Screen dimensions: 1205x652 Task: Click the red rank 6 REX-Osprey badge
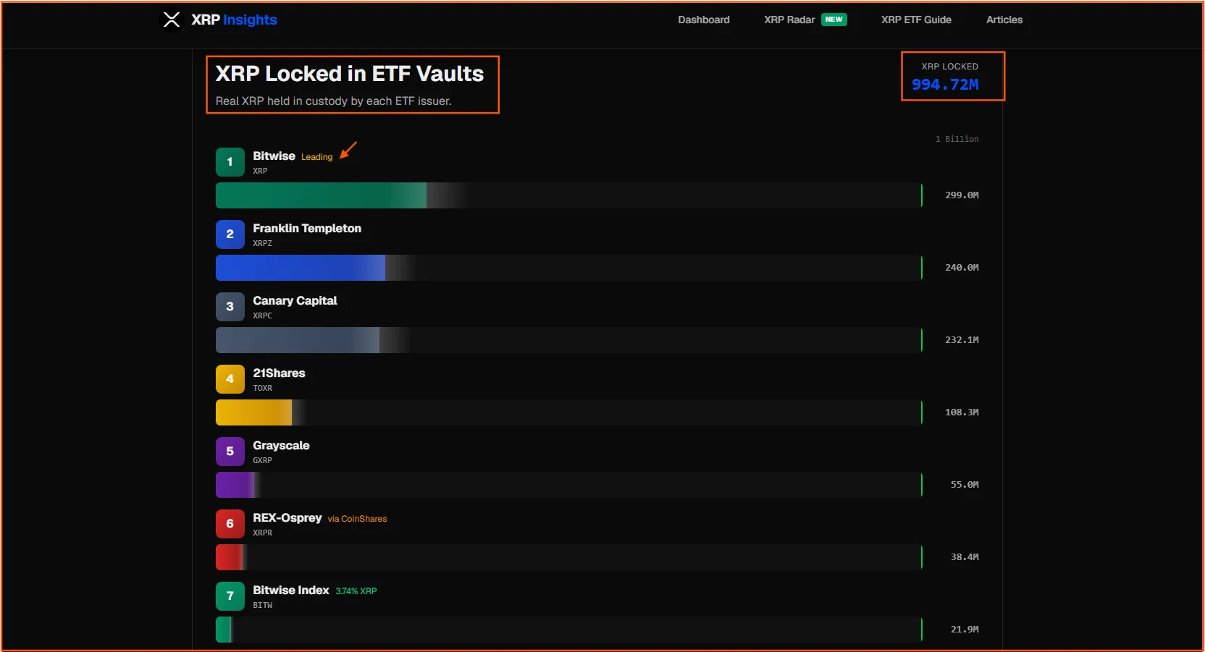pyautogui.click(x=230, y=524)
